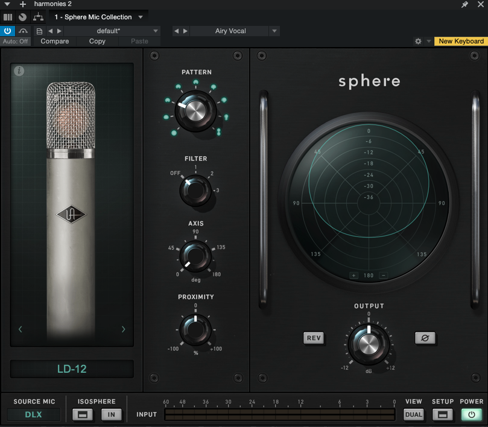Click the axis 135 label next to the knob
This screenshot has height=427, width=488.
pyautogui.click(x=221, y=247)
